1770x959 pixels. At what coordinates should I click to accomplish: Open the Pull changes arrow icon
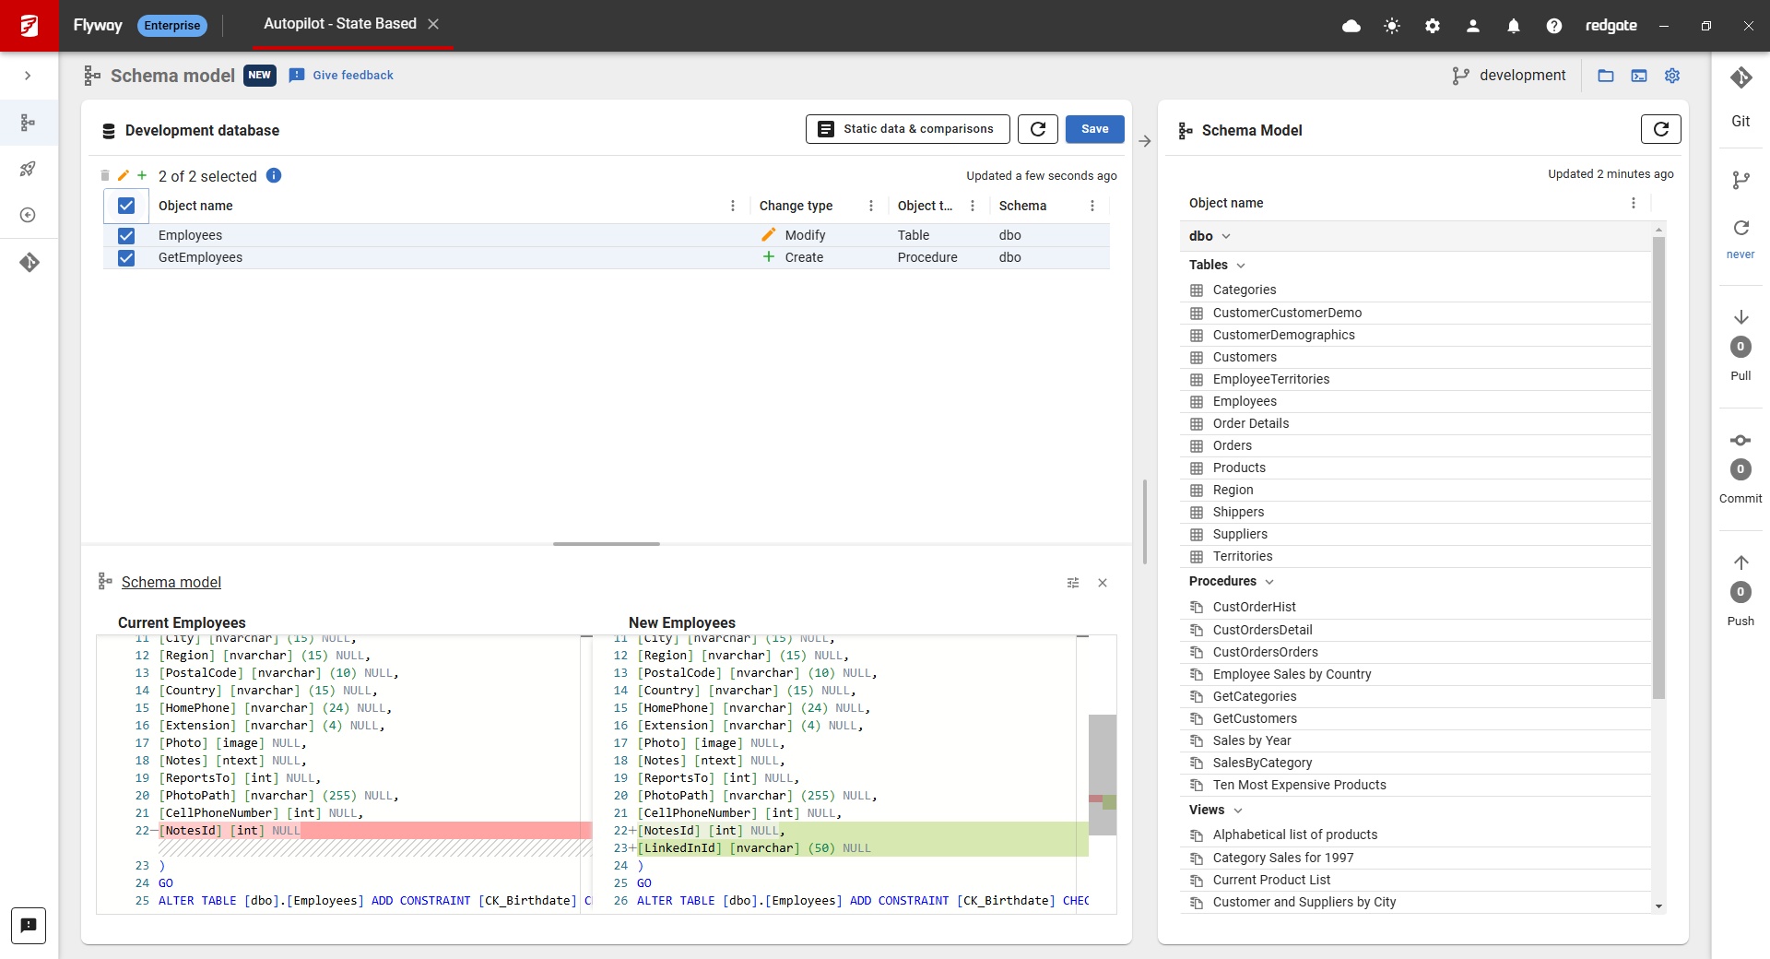(x=1740, y=317)
